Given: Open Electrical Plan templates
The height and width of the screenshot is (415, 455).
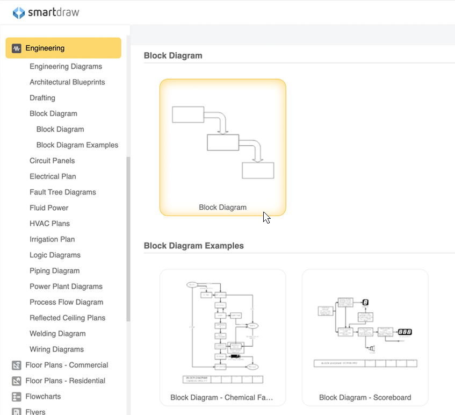Looking at the screenshot, I should [x=53, y=176].
